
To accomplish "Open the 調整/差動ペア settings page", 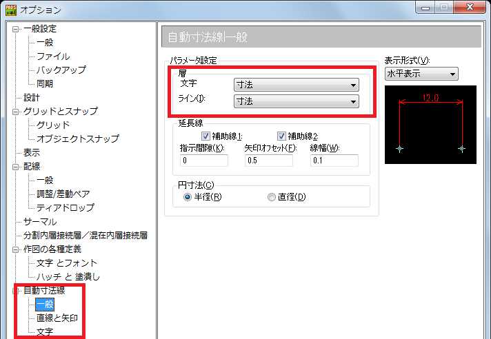I will [63, 194].
